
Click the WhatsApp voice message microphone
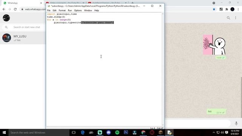click(236, 124)
